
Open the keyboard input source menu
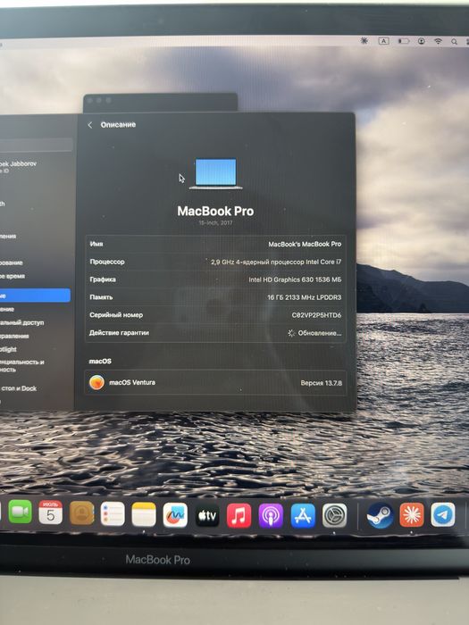click(383, 41)
